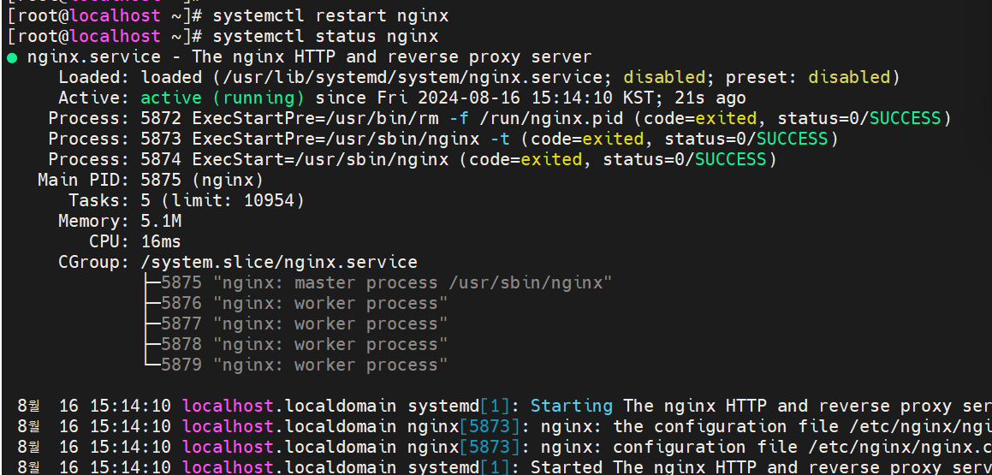Click the 'active (running)' status text
Screen dimensions: 992x475
pyautogui.click(x=222, y=98)
